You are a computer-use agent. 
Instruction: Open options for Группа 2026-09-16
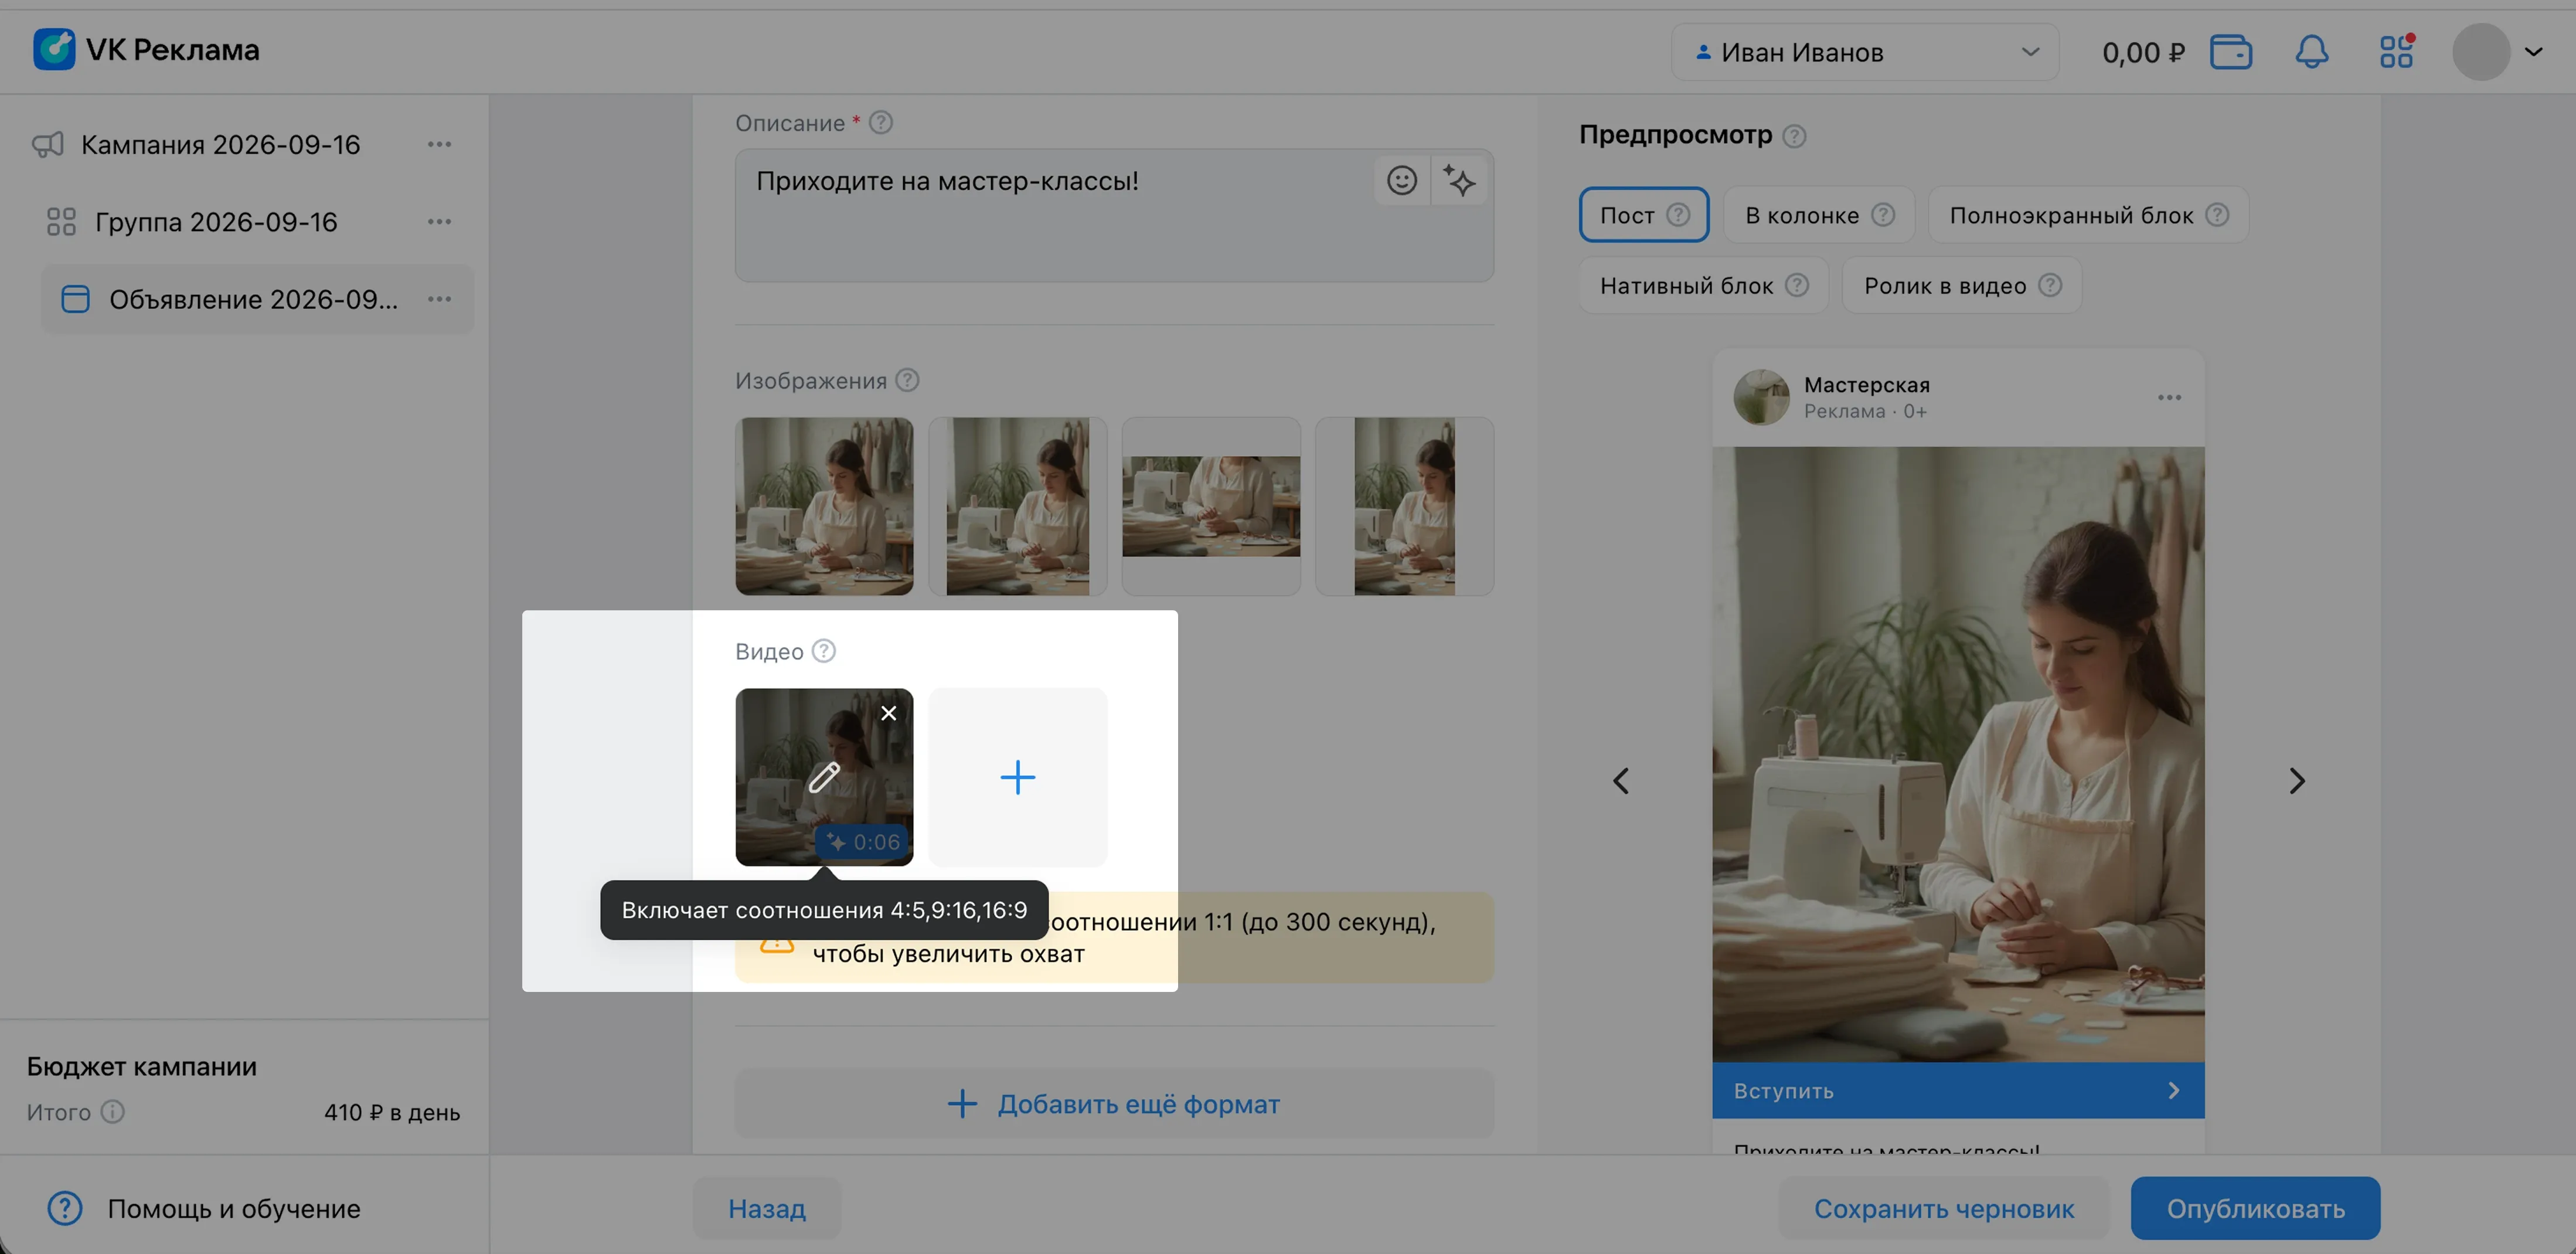click(x=439, y=222)
